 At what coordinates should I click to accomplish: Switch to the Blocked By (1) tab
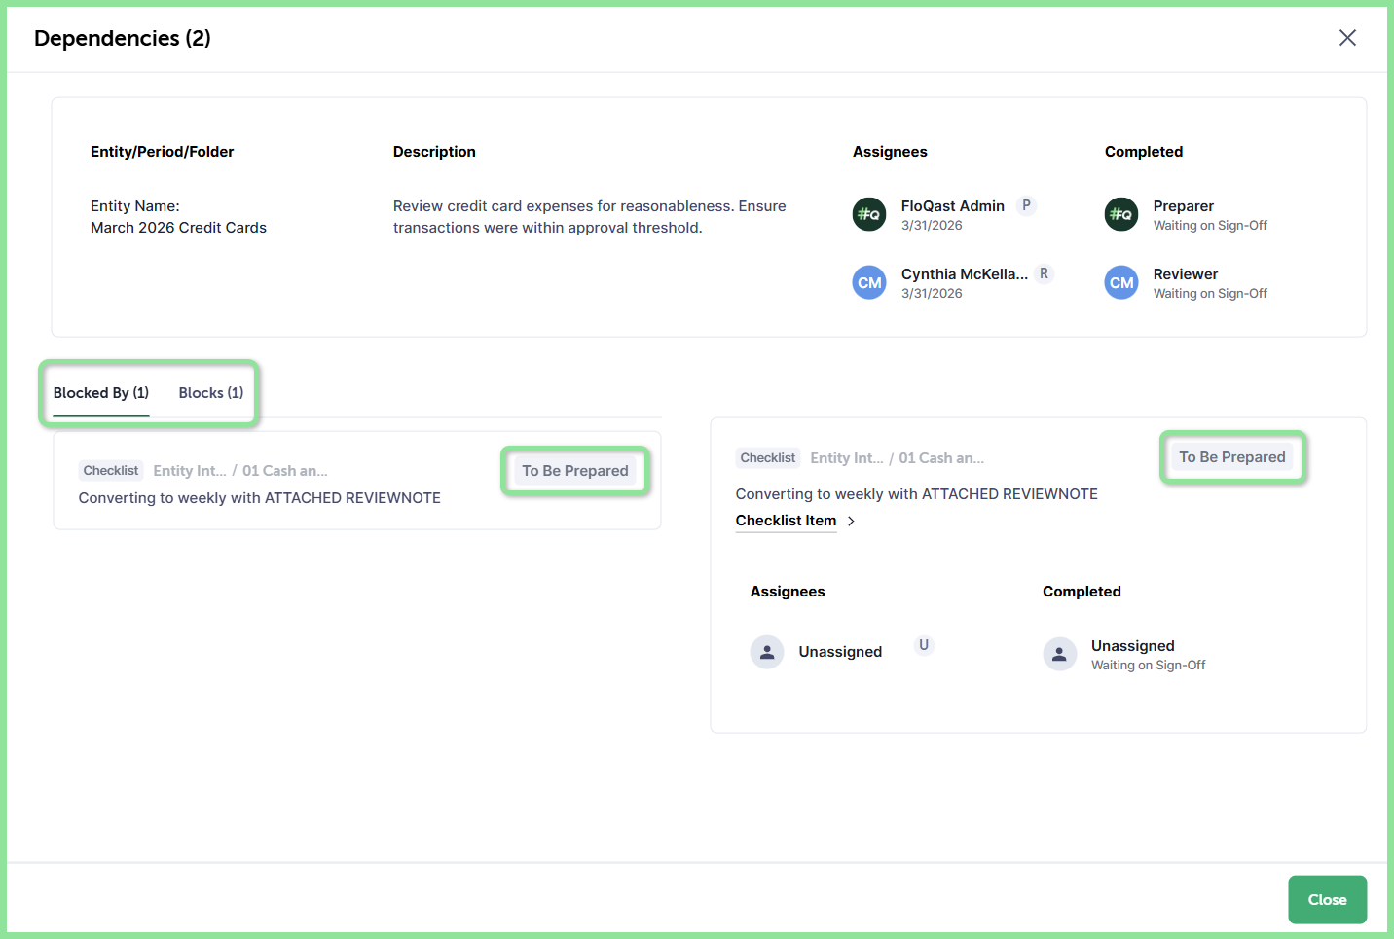tap(101, 393)
